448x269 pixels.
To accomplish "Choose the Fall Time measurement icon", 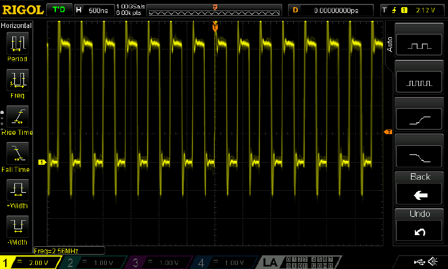I will [x=18, y=153].
